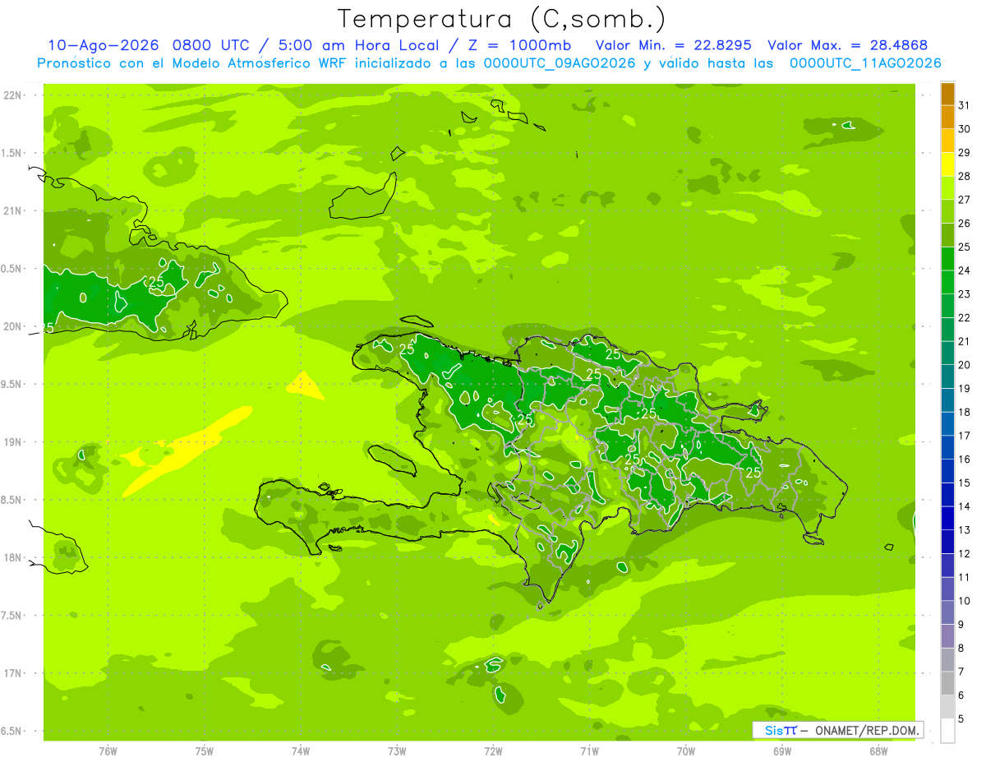Viewport: 986px width, 762px height.
Task: Click legend value 29
Action: 965,153
